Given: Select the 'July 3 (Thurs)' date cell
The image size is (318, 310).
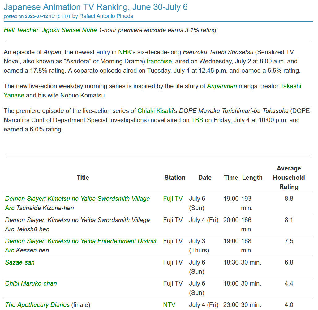Looking at the screenshot, I should pyautogui.click(x=199, y=245).
